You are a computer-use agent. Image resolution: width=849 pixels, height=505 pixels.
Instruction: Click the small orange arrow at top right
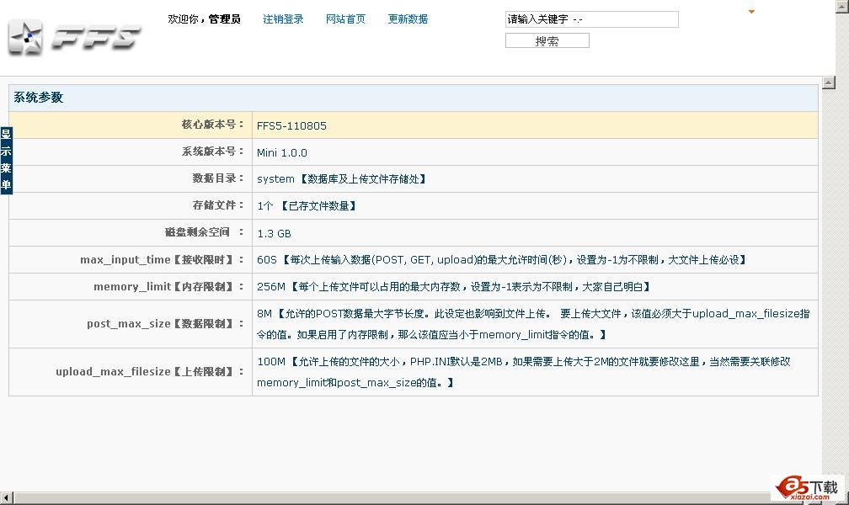751,12
